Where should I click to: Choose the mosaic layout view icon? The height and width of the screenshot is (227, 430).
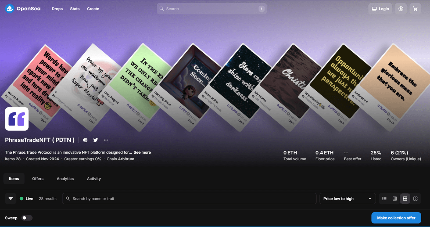coord(415,199)
